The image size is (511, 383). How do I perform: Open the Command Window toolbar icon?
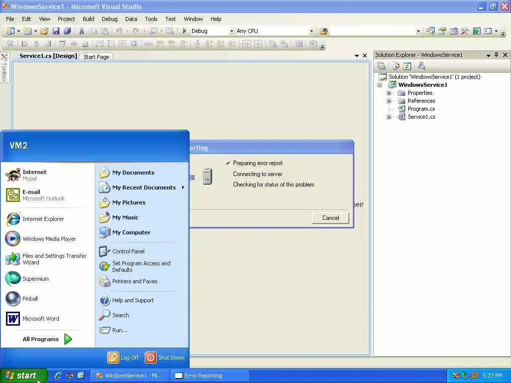pos(488,31)
